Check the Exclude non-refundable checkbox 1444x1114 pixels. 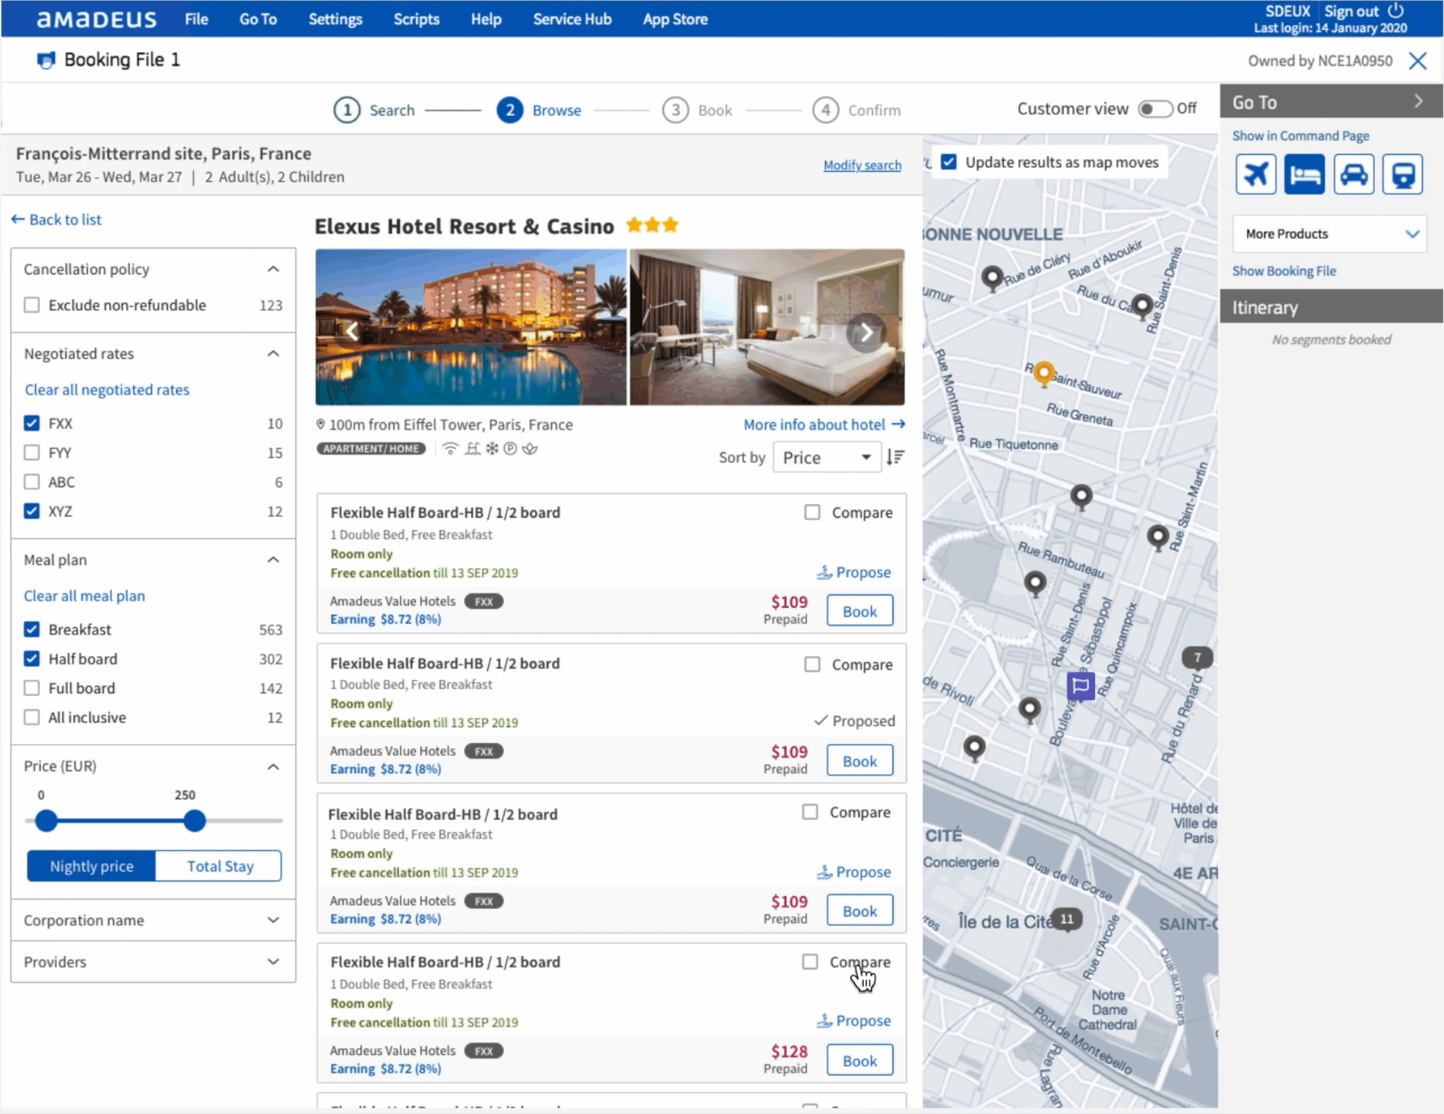click(32, 305)
